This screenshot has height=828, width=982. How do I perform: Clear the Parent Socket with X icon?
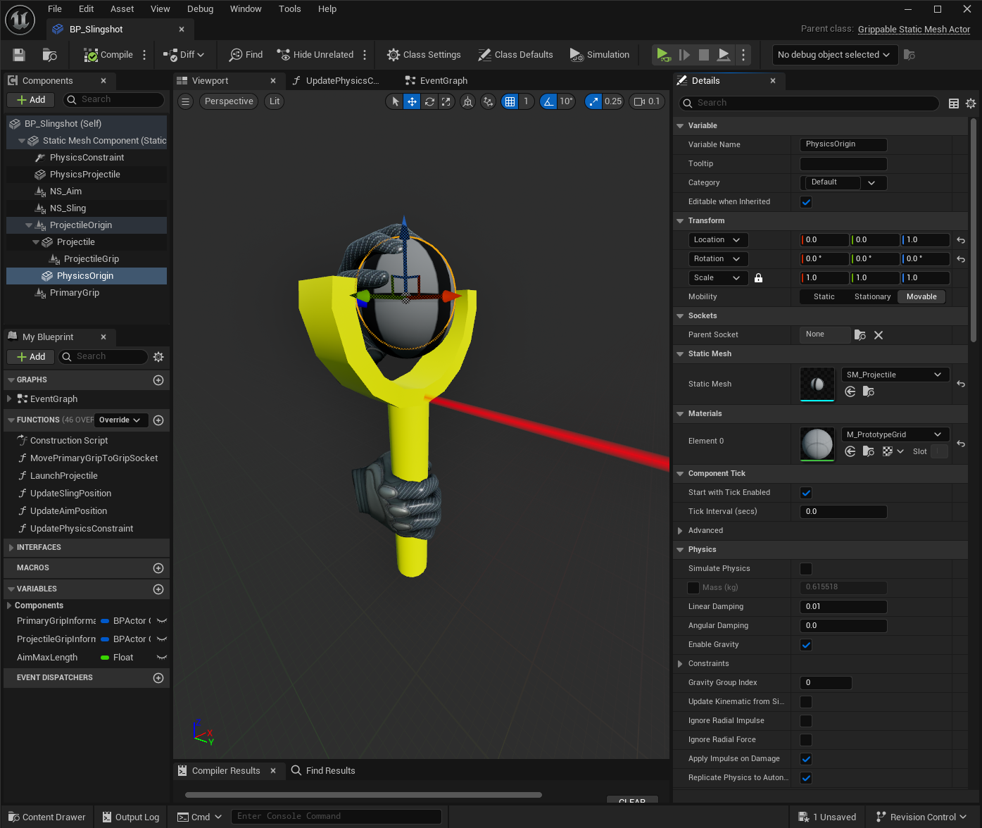(x=879, y=335)
